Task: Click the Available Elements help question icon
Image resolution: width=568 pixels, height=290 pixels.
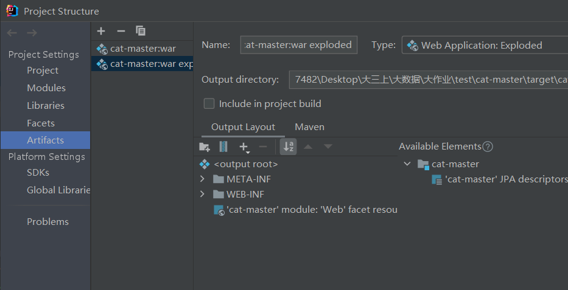Action: pyautogui.click(x=488, y=147)
